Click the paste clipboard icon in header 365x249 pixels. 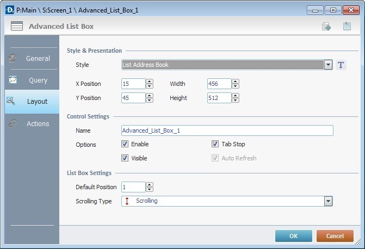347,26
